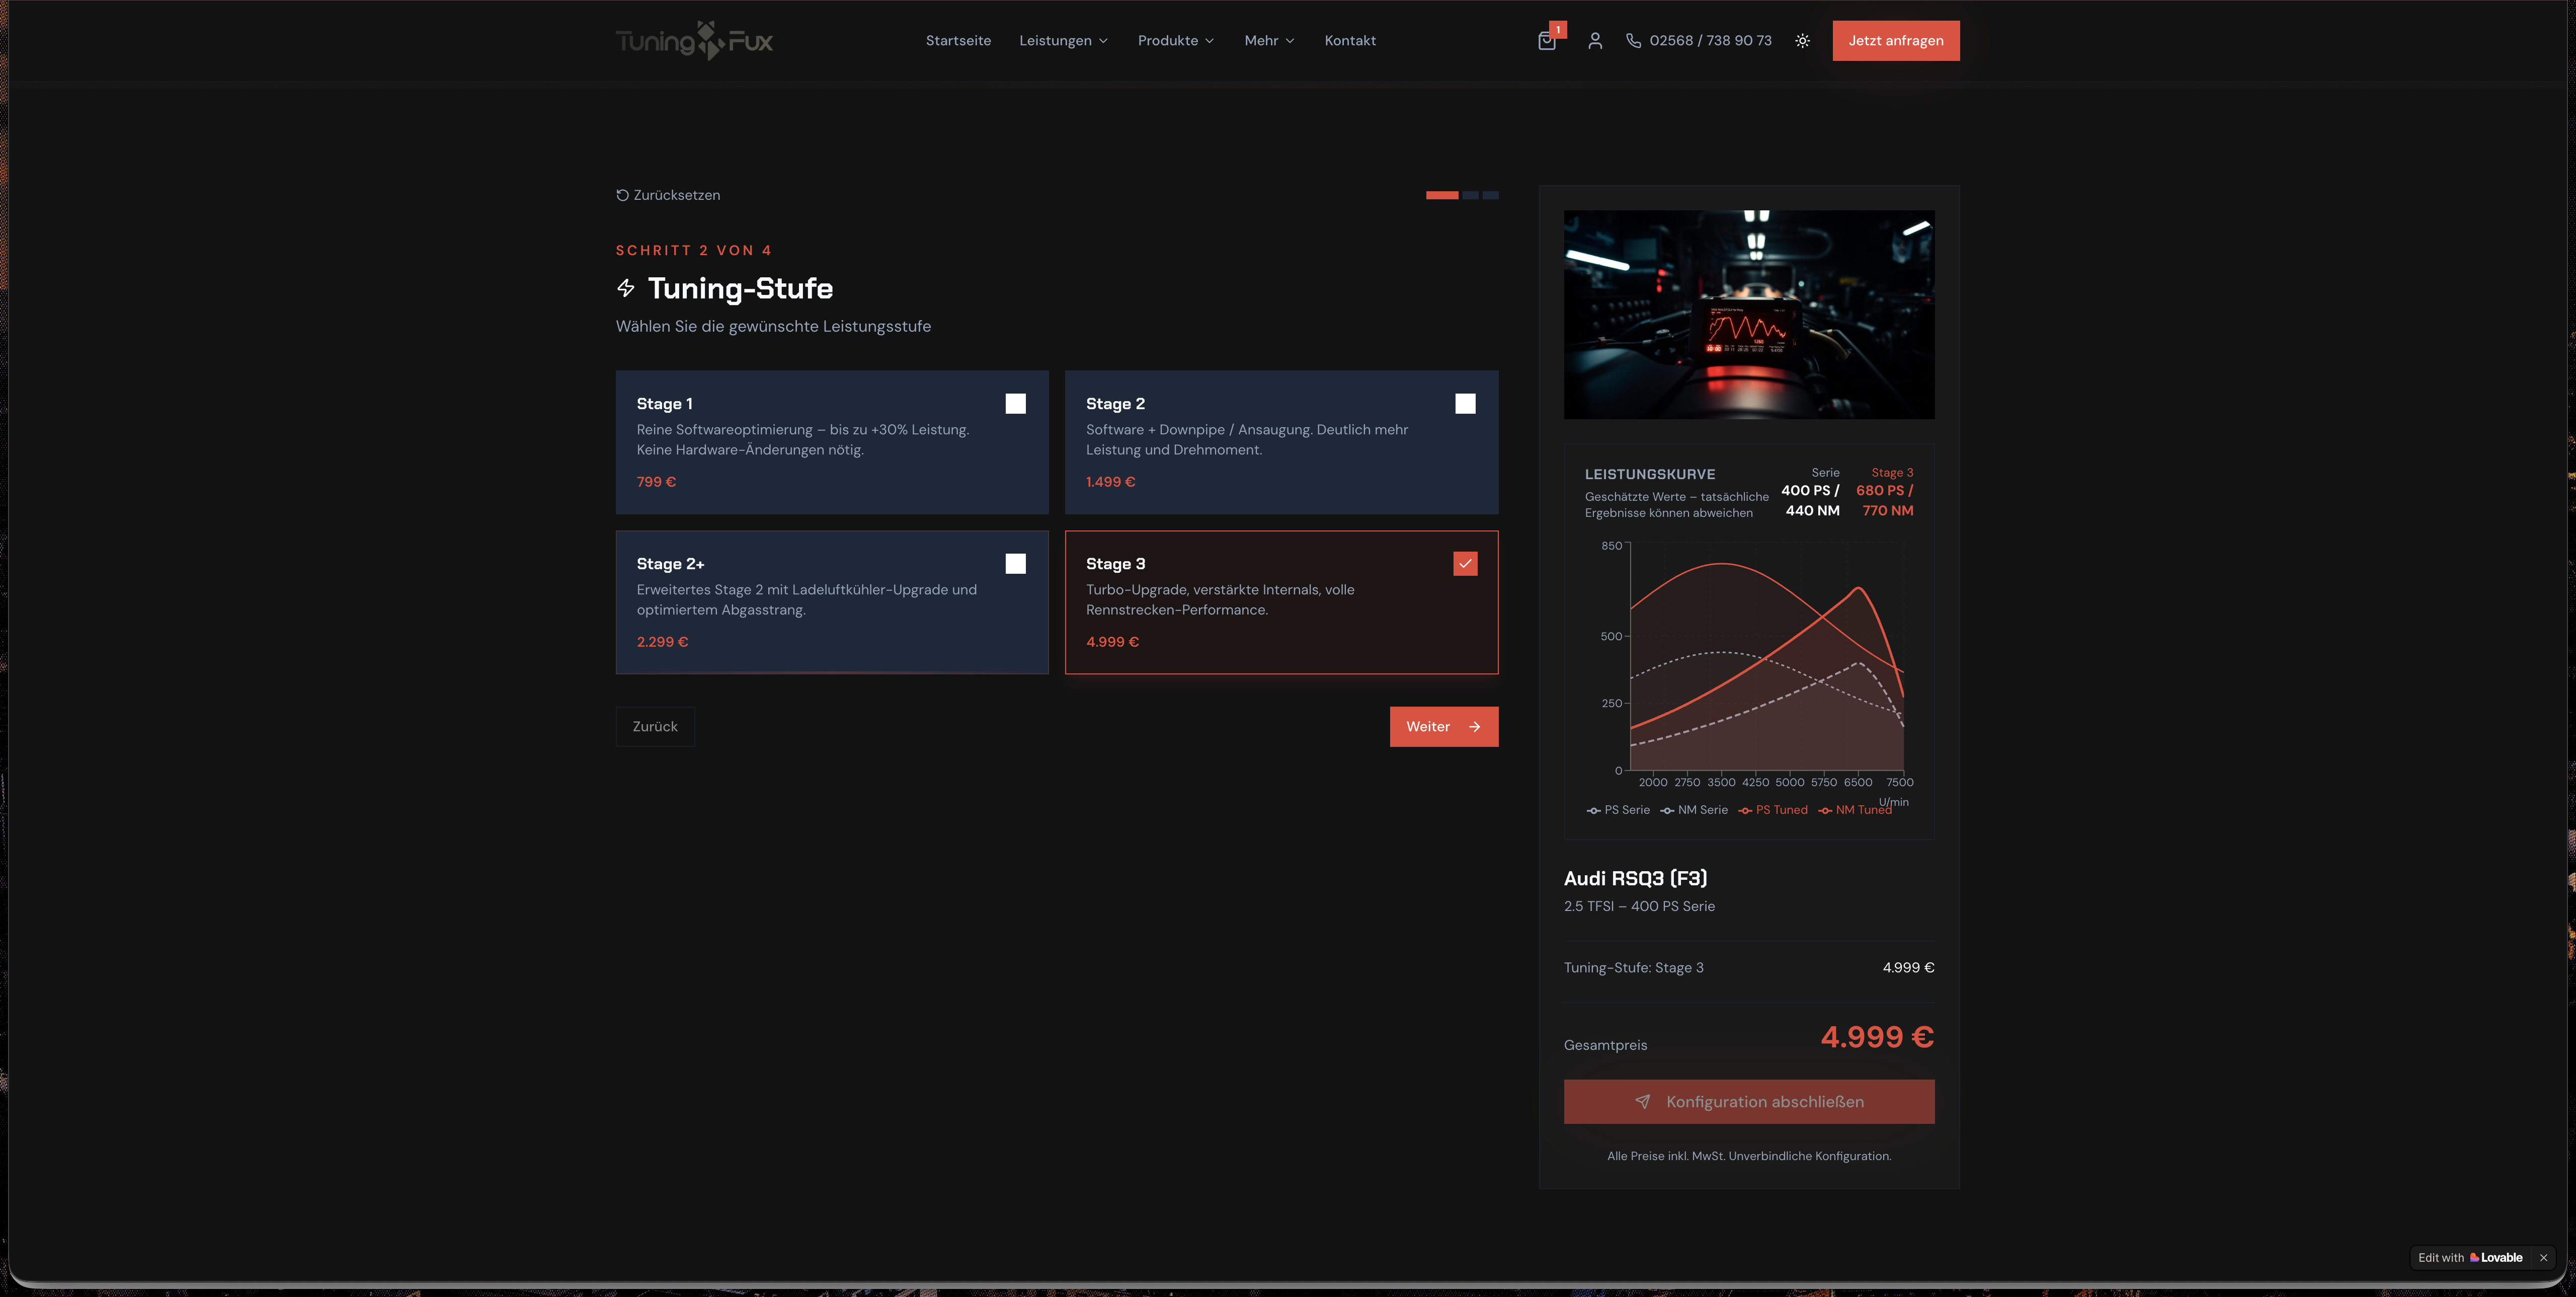
Task: Close the Edit with Lovable badge
Action: (2543, 1258)
